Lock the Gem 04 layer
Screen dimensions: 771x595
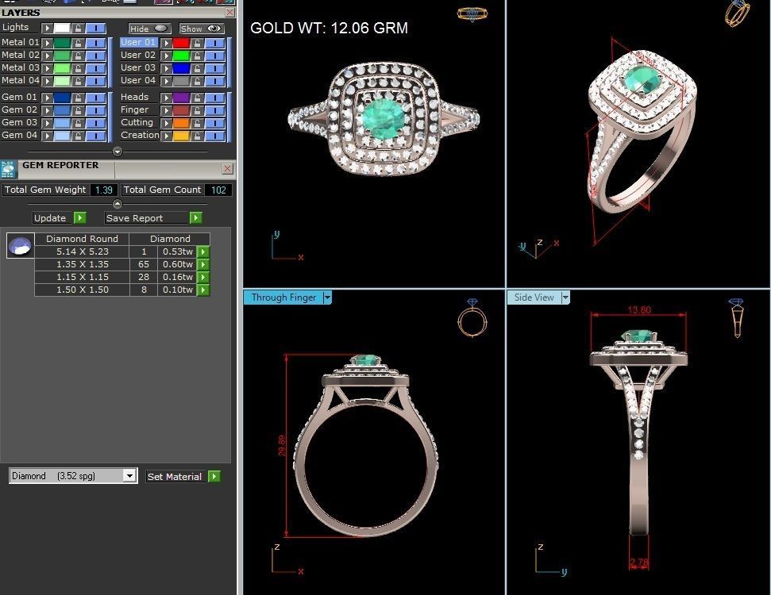click(x=78, y=136)
